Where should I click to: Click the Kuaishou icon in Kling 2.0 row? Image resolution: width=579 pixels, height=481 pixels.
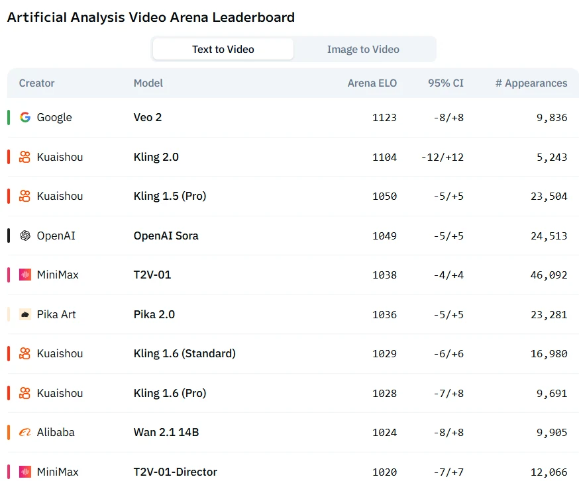pyautogui.click(x=25, y=157)
